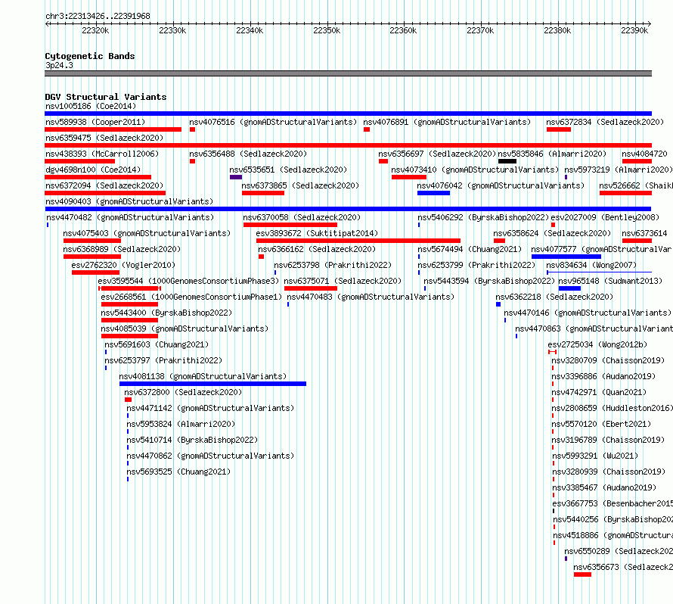673x604 pixels.
Task: Select nsv4075403 gnomAD variant label
Action: click(147, 233)
